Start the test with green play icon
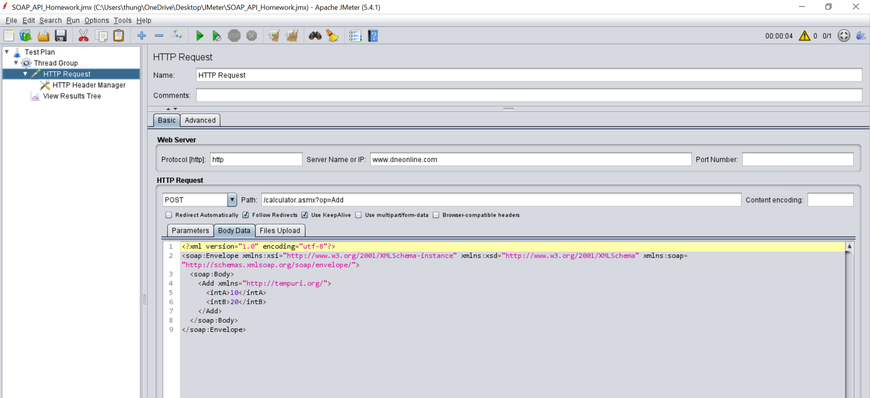Image resolution: width=870 pixels, height=398 pixels. [x=199, y=36]
